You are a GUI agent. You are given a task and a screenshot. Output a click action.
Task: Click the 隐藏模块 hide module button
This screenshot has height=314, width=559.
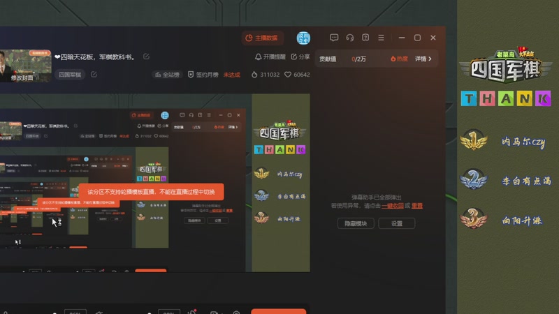(356, 223)
